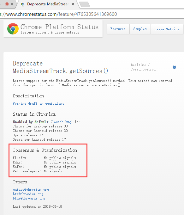Select Chrome for desktop release 30 line
Viewport: 184px width, 215px height.
(x=40, y=126)
